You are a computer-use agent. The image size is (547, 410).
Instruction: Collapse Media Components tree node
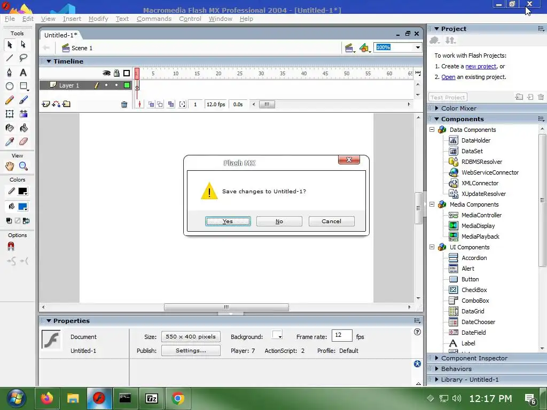[x=432, y=204]
